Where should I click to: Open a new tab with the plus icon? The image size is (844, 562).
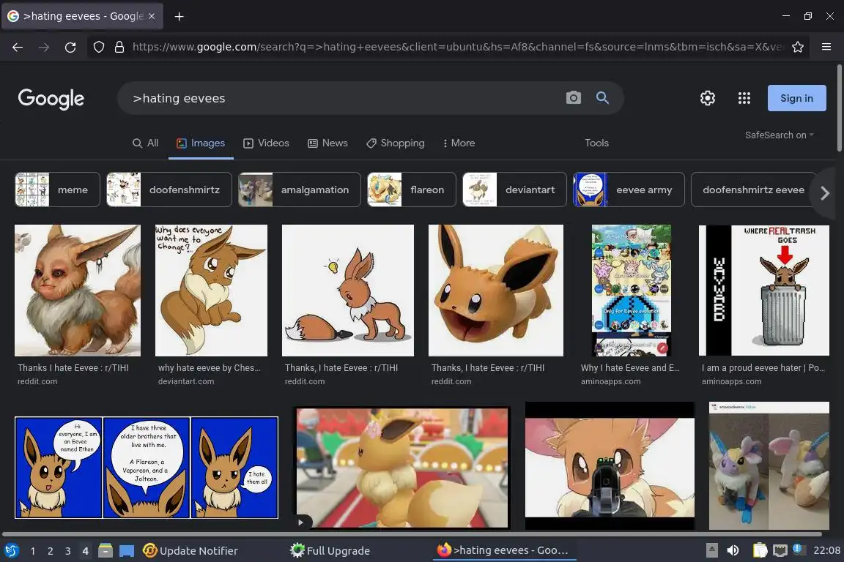pos(179,17)
